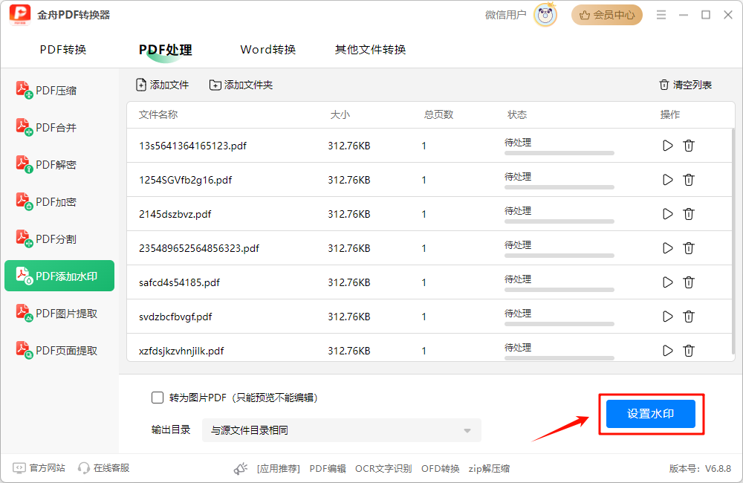
Task: Expand the 输出目录 dropdown
Action: pyautogui.click(x=341, y=430)
